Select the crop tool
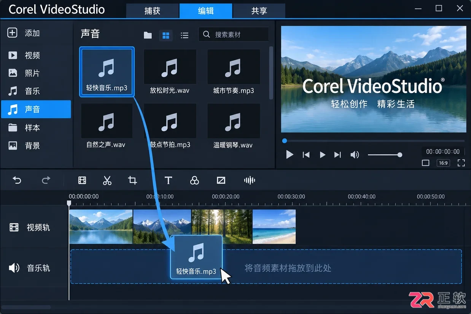 [132, 180]
